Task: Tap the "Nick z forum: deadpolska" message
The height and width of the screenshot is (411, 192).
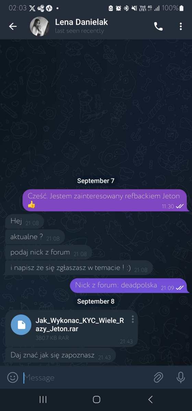Action: point(129,285)
